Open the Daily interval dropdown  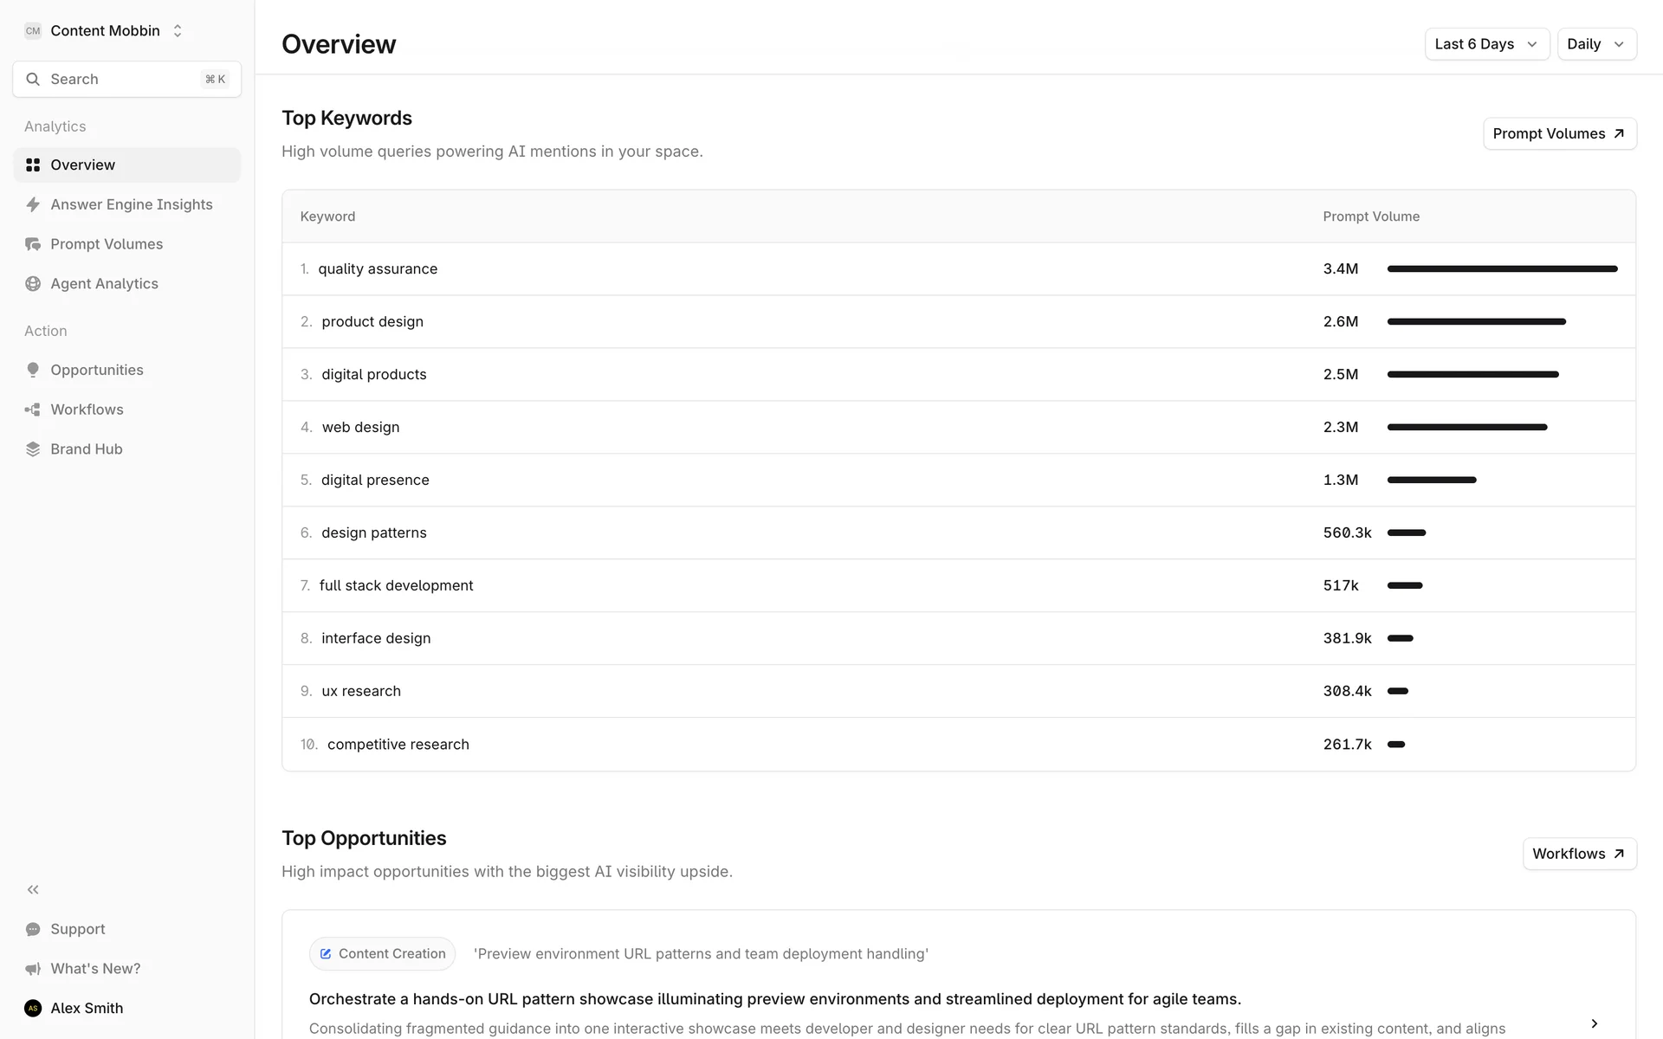point(1596,44)
